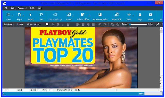Choose the Text Touch Up tool
The height and width of the screenshot is (98, 165).
pos(55,16)
